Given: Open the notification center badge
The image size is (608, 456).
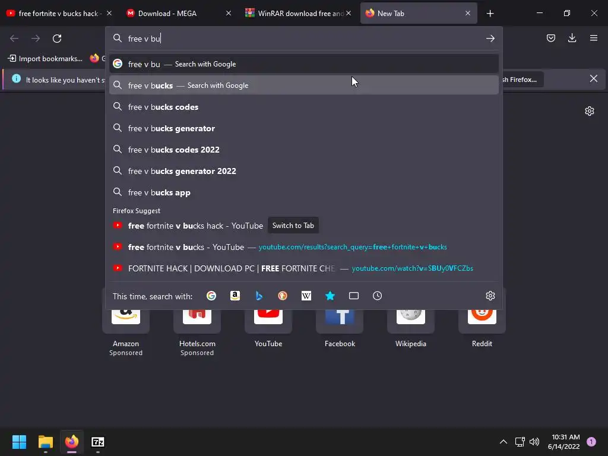Looking at the screenshot, I should click(x=591, y=442).
